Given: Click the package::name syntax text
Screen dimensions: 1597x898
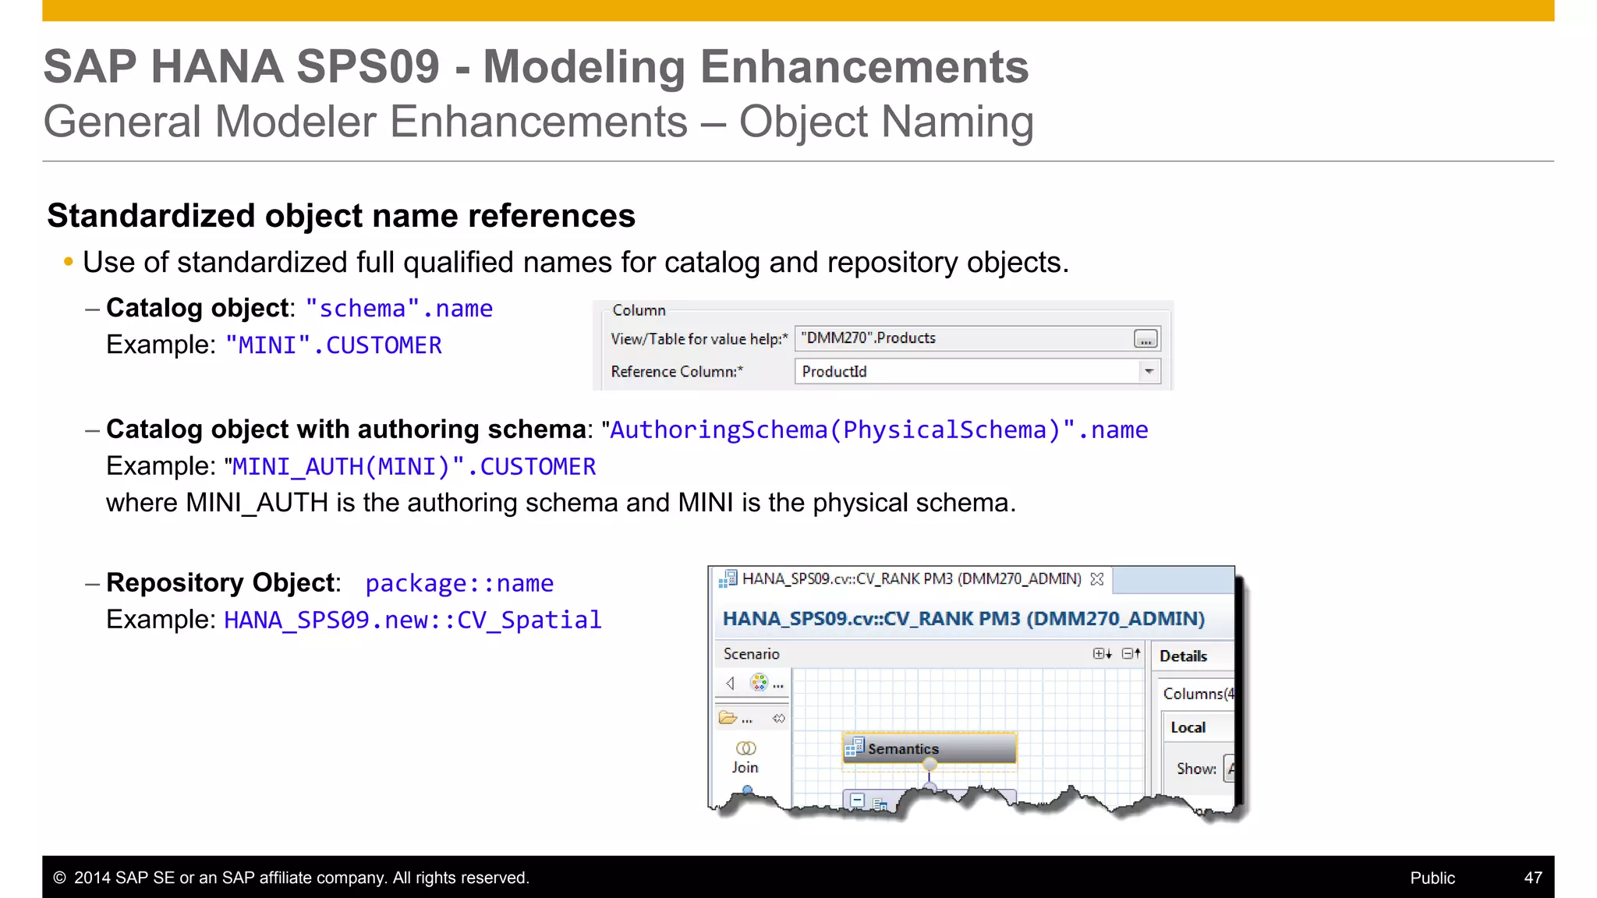Looking at the screenshot, I should 459,584.
